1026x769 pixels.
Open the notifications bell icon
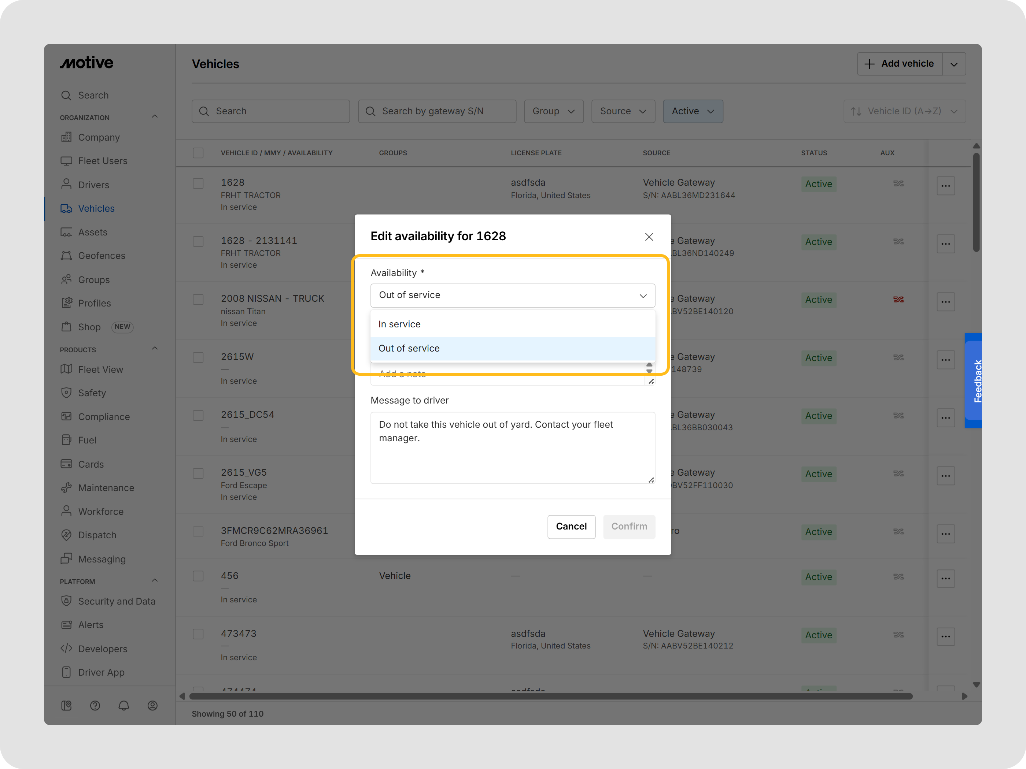tap(124, 706)
